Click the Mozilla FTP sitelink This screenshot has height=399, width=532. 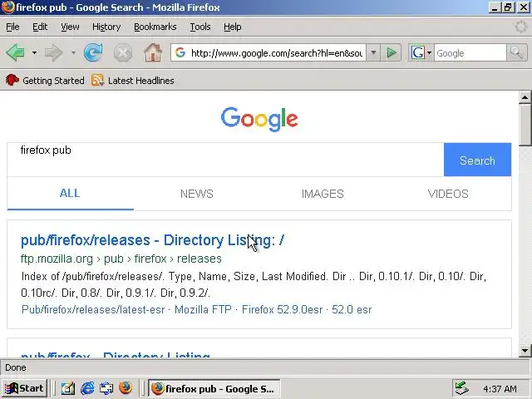pos(203,309)
